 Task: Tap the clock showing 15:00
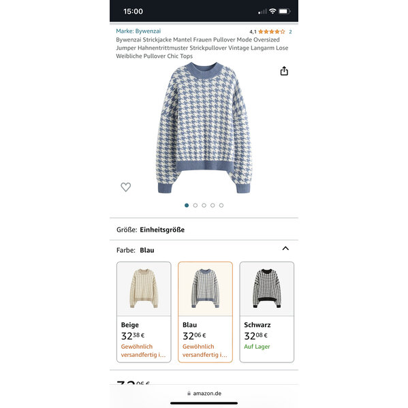[133, 12]
